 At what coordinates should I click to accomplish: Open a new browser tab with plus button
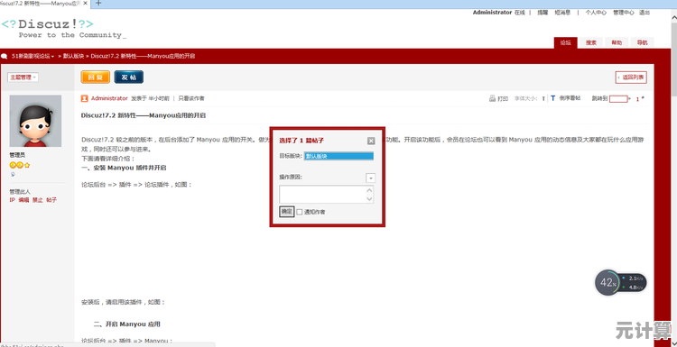[98, 3]
